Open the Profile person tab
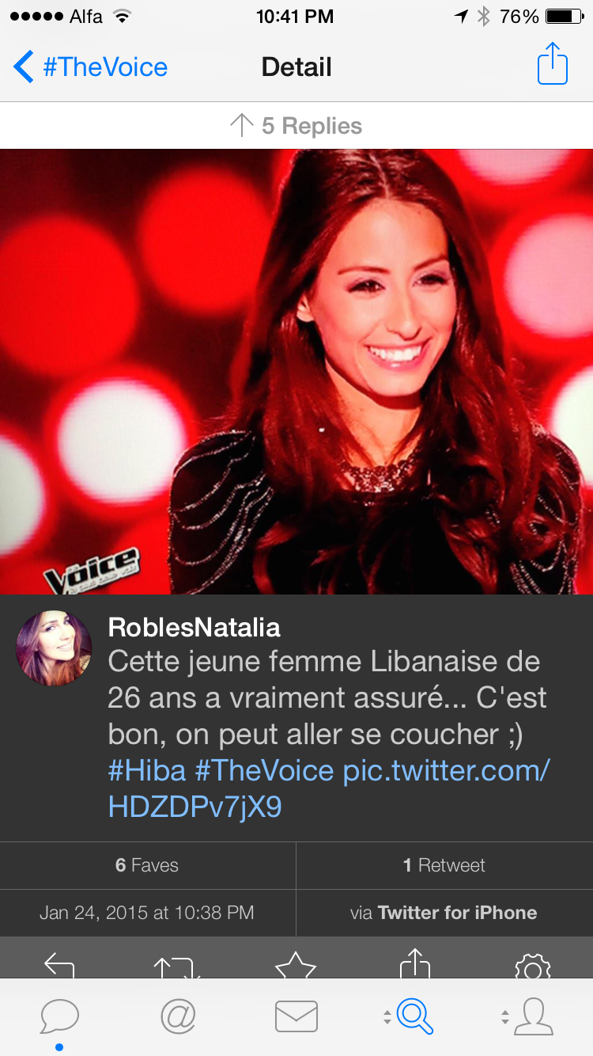The height and width of the screenshot is (1056, 593). (x=534, y=1016)
